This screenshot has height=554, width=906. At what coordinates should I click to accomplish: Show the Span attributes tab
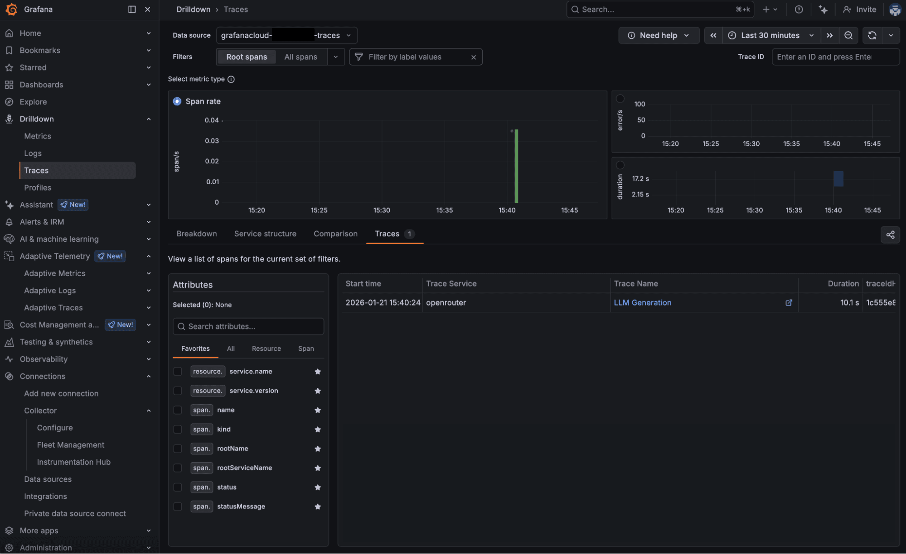pos(306,349)
